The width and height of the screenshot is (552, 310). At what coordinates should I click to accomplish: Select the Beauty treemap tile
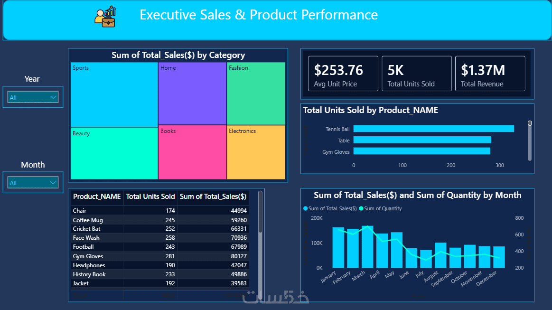coord(114,153)
